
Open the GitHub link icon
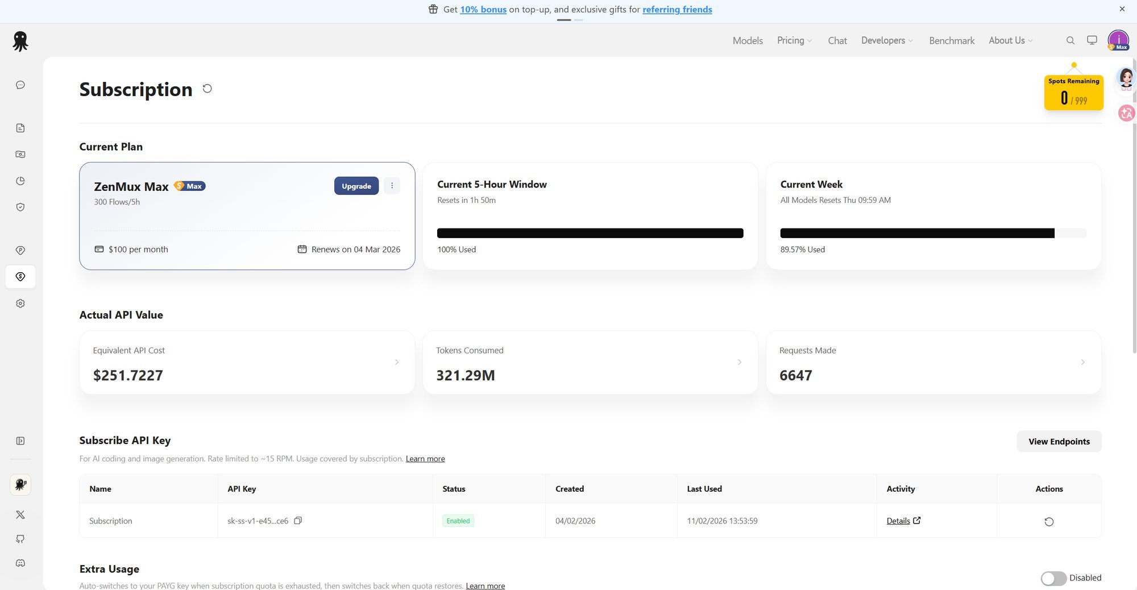pos(20,539)
